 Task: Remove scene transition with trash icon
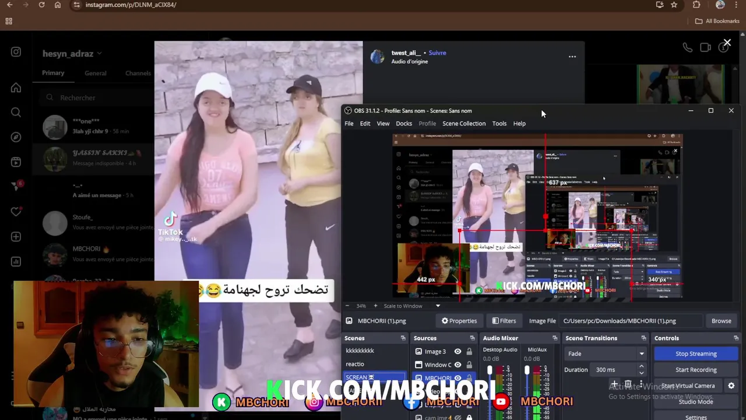pyautogui.click(x=628, y=384)
